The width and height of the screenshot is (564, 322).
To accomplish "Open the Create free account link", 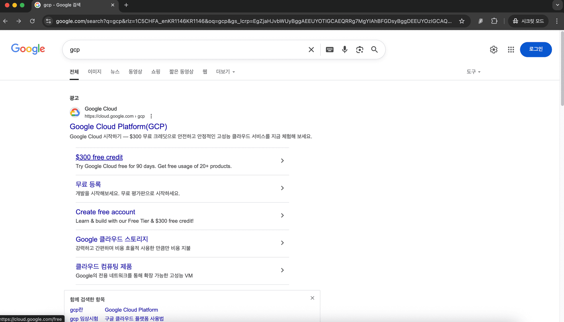I will pyautogui.click(x=105, y=212).
